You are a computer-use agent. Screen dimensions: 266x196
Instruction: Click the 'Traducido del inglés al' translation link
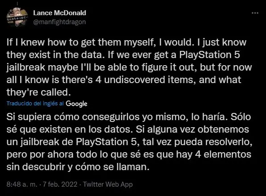coord(35,103)
